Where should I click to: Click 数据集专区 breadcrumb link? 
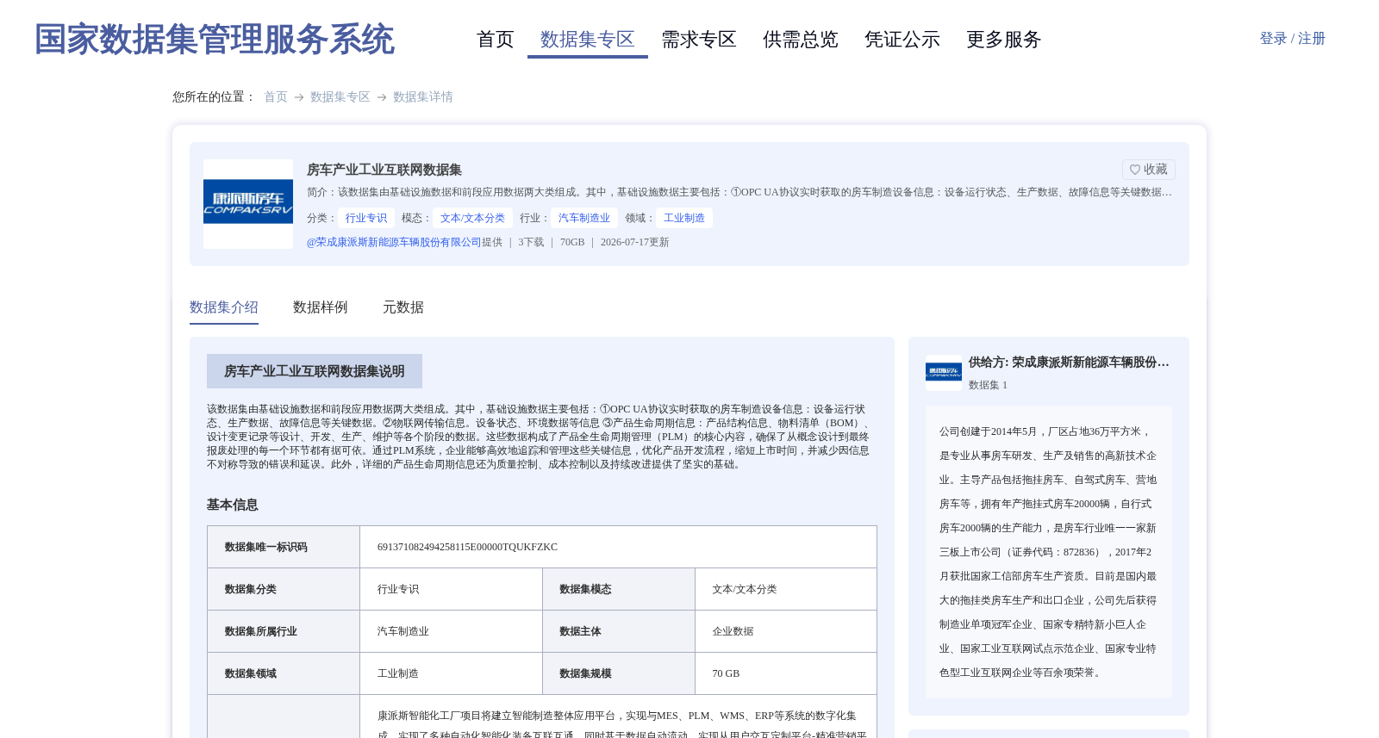point(340,97)
